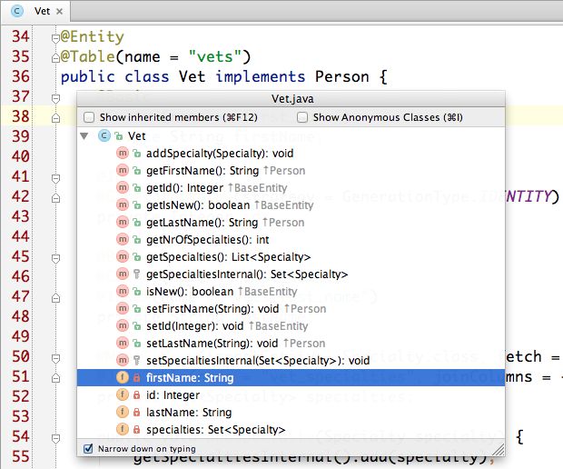The width and height of the screenshot is (563, 469).
Task: Click method icon of getNrOfSpecialties row
Action: 123,239
